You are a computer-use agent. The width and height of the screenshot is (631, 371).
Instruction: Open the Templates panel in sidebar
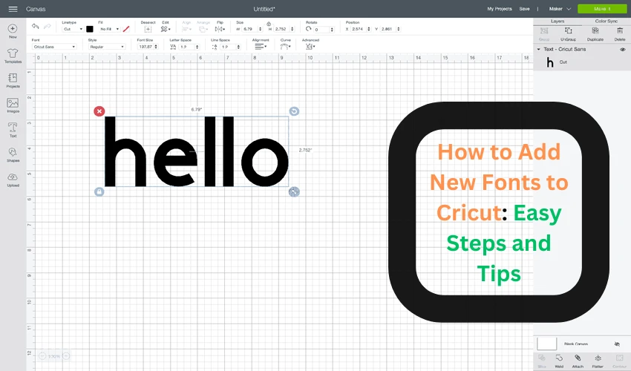click(x=13, y=56)
